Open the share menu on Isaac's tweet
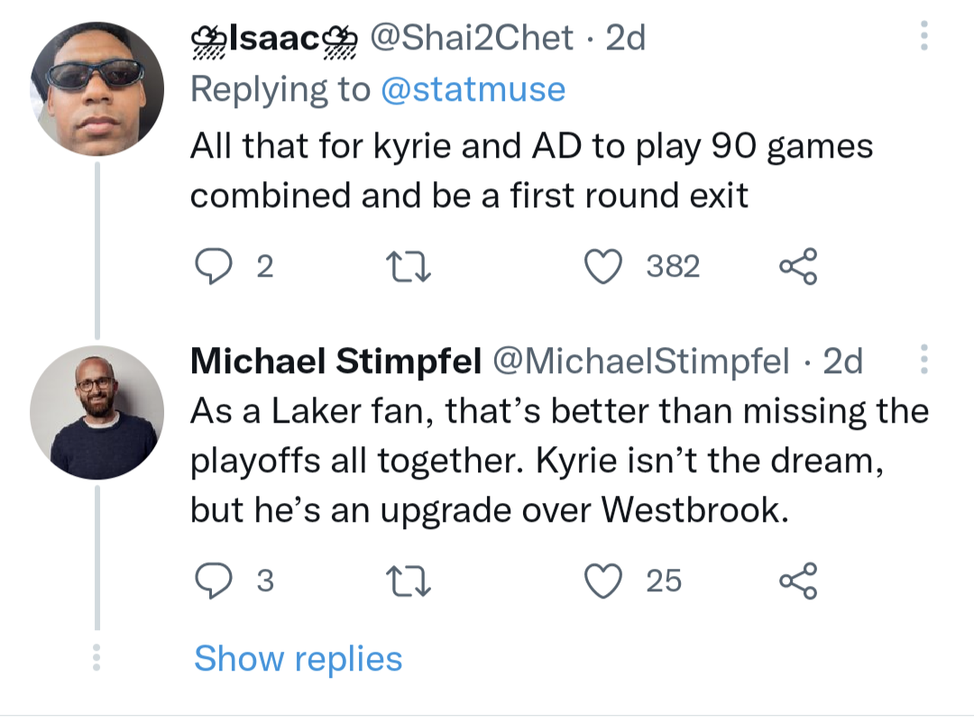 (799, 265)
